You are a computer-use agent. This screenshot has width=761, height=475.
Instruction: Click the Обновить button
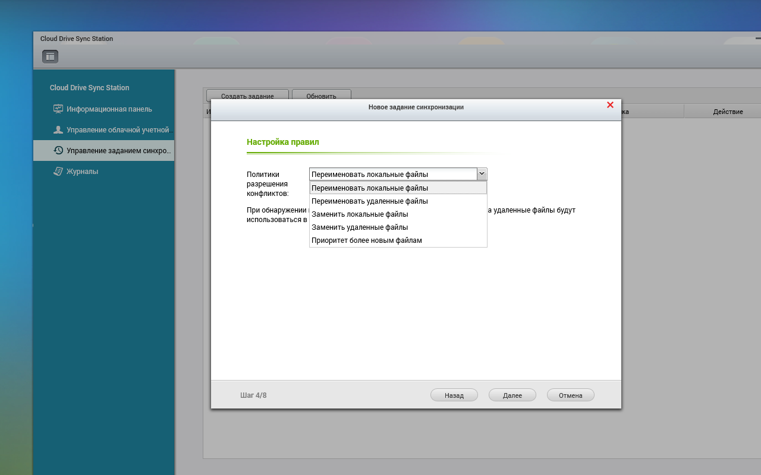click(322, 96)
